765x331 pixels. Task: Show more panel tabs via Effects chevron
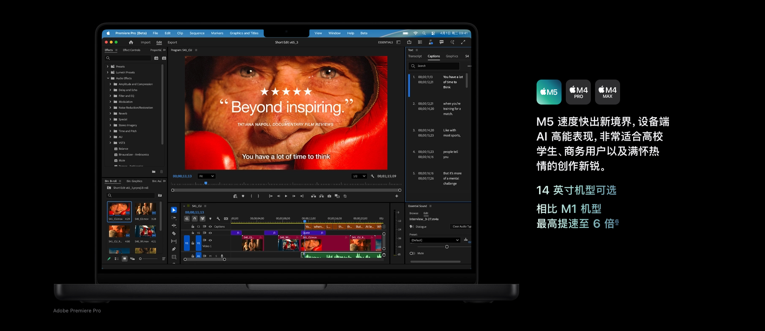point(164,50)
